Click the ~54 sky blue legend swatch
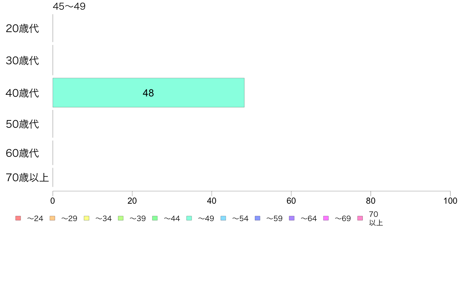The image size is (461, 285). coord(223,218)
